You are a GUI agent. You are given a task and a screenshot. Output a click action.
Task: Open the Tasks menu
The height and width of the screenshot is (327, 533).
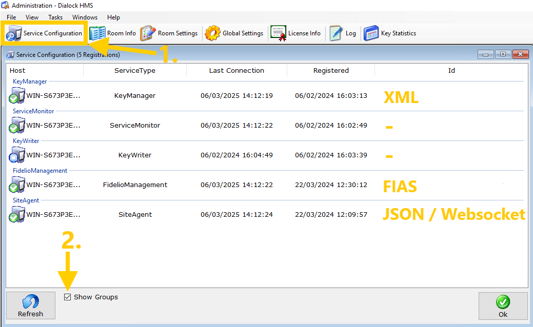point(55,17)
